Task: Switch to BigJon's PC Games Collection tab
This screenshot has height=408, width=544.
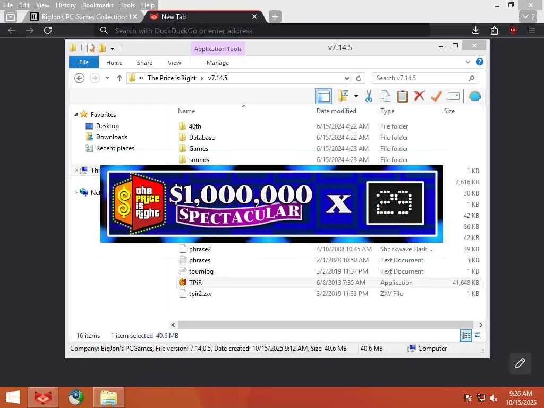Action: 83,16
